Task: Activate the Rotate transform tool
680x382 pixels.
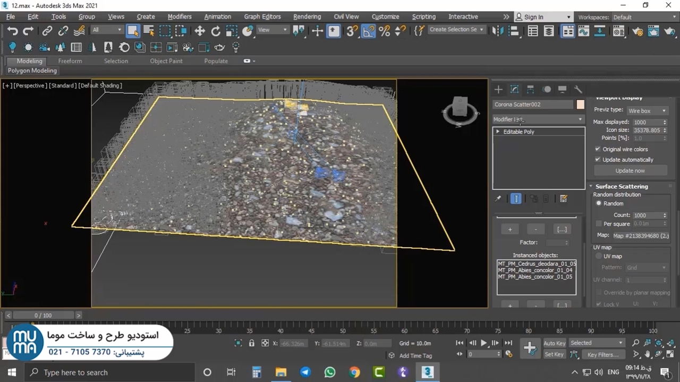Action: point(216,31)
